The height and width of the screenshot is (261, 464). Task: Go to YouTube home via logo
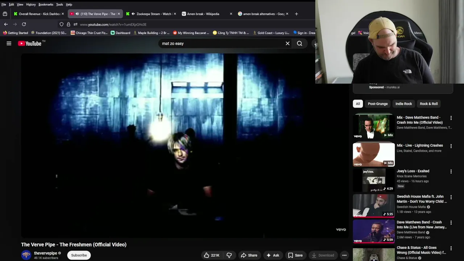pos(30,43)
